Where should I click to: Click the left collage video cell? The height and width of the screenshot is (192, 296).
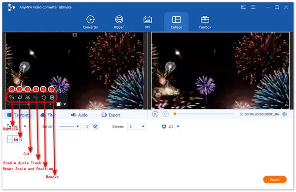click(75, 71)
